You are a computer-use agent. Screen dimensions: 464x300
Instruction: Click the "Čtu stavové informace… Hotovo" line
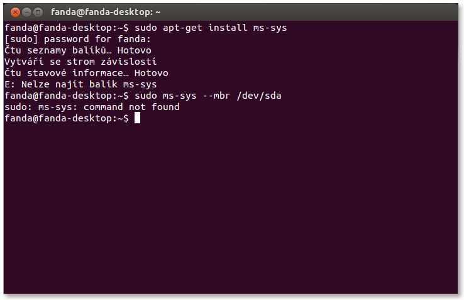pos(86,73)
